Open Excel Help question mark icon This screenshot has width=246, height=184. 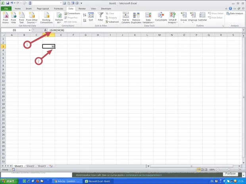(x=230, y=9)
